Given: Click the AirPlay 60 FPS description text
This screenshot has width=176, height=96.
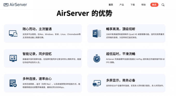Looking at the screenshot, I should pos(135,61).
